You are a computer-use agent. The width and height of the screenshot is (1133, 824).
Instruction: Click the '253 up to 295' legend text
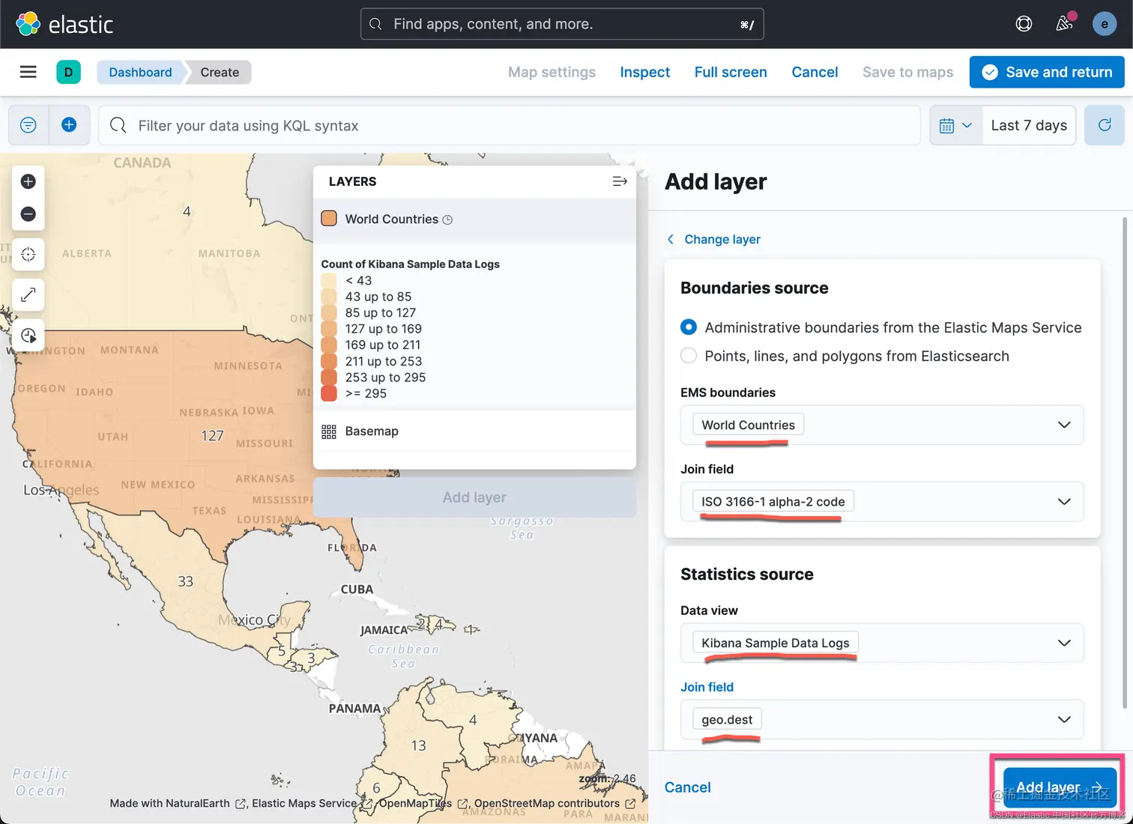click(385, 378)
